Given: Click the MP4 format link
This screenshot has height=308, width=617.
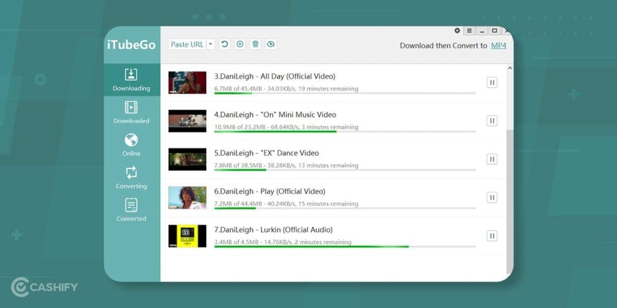Looking at the screenshot, I should tap(498, 46).
